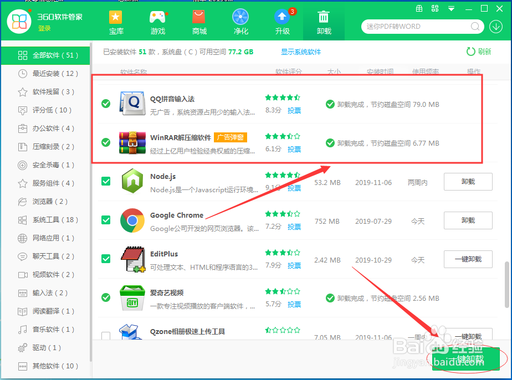Viewport: 512px width, 380px height.
Task: Click the Node.js app icon
Action: point(132,181)
